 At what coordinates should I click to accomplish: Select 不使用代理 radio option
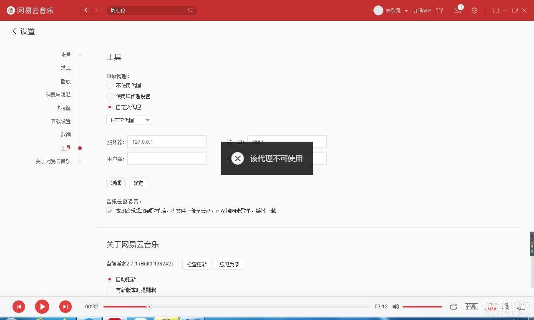[110, 85]
